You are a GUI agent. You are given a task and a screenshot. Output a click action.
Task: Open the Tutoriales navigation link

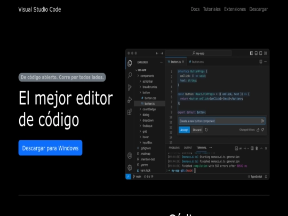[212, 9]
